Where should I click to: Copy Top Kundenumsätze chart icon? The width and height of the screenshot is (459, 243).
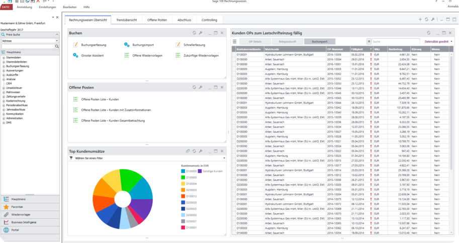point(188,151)
